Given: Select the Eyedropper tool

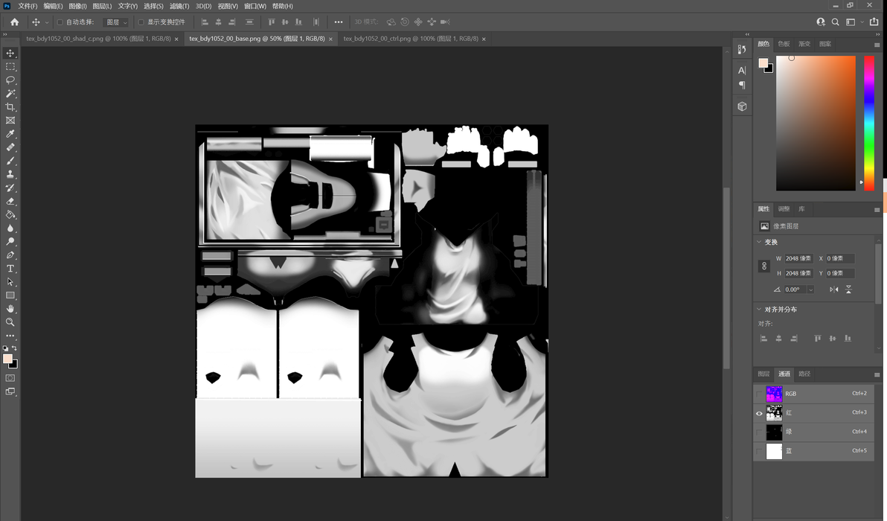Looking at the screenshot, I should [x=10, y=134].
